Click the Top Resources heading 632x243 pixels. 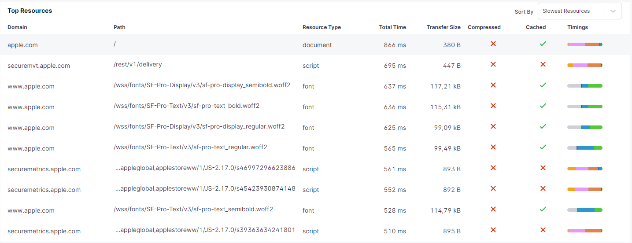click(x=30, y=11)
